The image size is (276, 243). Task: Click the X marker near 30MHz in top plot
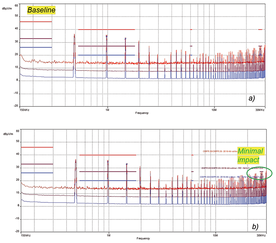(260, 48)
